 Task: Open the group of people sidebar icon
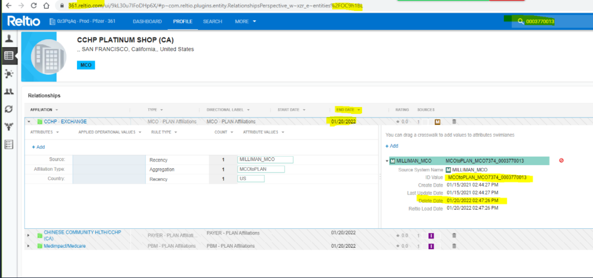pyautogui.click(x=9, y=91)
